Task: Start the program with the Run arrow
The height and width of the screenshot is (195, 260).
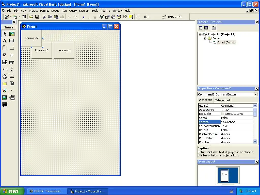Action: 84,17
